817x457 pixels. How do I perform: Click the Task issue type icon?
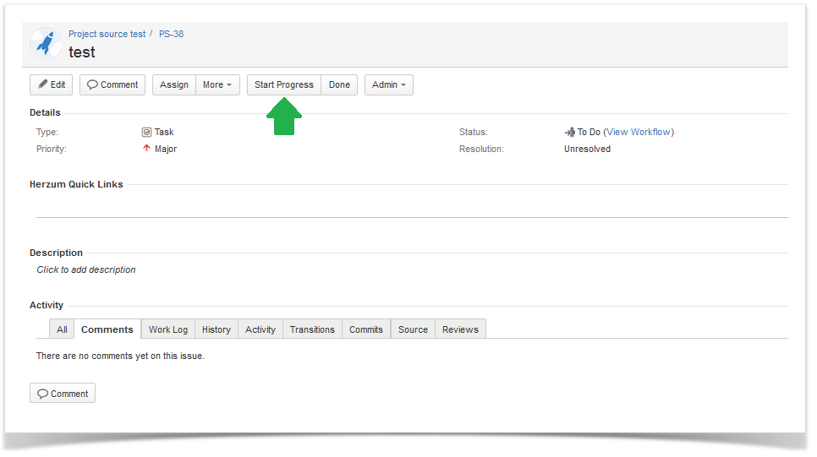[x=146, y=133]
